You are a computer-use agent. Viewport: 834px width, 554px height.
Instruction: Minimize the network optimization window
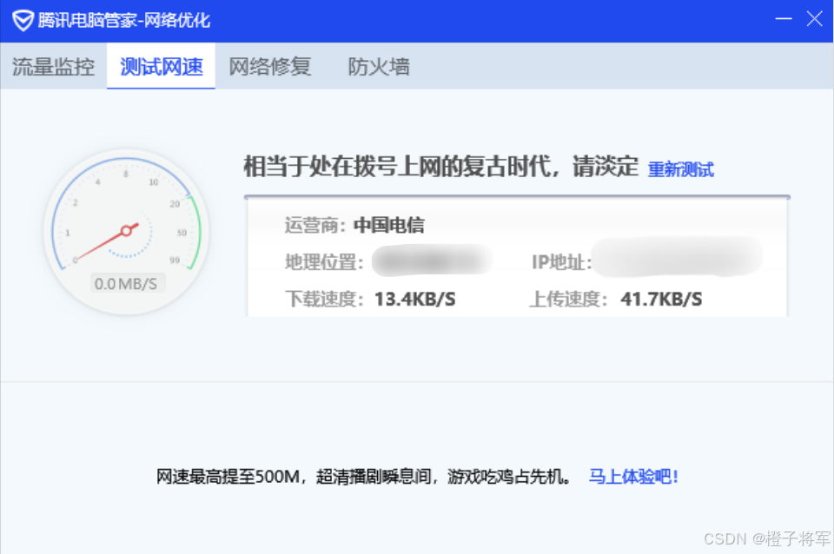pos(784,19)
